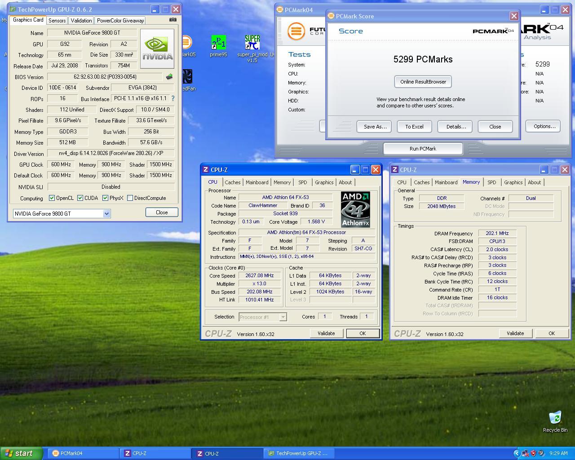Open the Mainboard tab in CPU-Z CPU window
Screen dimensions: 575x460
pyautogui.click(x=257, y=182)
